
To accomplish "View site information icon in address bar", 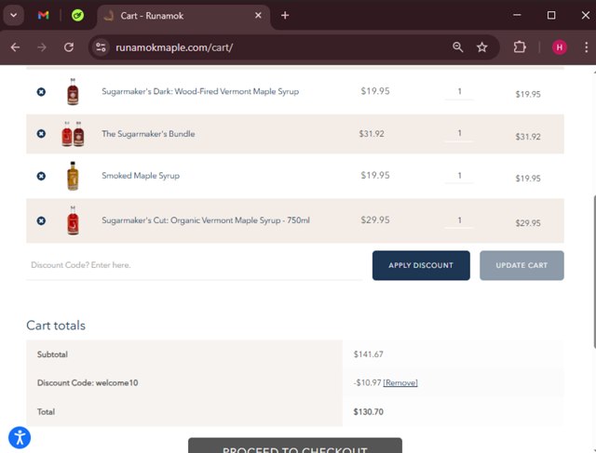I will [102, 47].
